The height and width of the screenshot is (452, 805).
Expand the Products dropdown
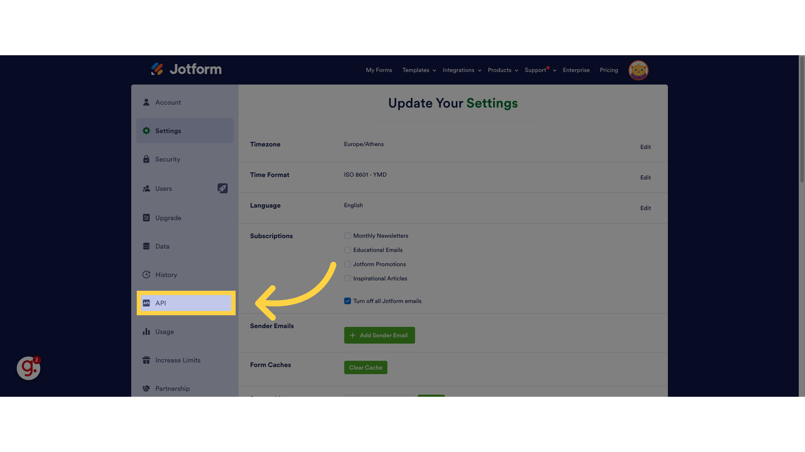click(x=502, y=70)
